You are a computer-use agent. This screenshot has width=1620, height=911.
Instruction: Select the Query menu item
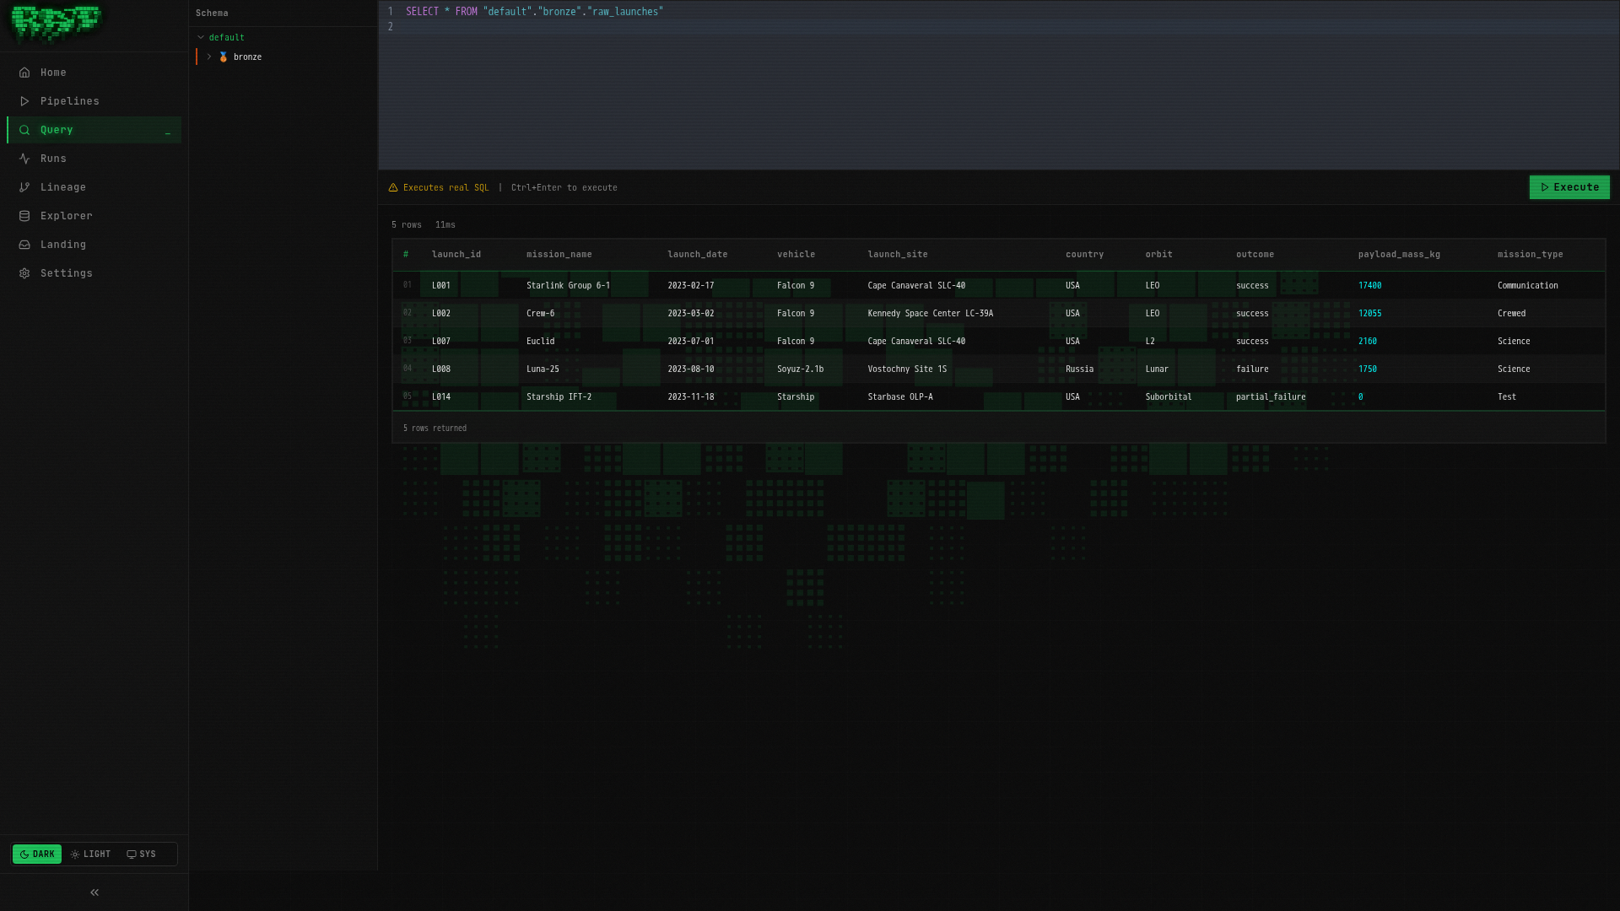(x=57, y=130)
